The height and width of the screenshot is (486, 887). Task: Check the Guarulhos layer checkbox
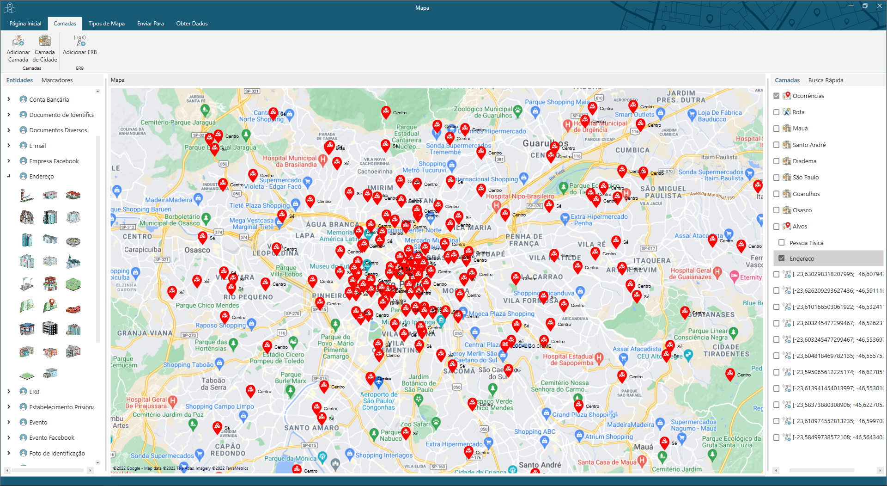tap(777, 193)
